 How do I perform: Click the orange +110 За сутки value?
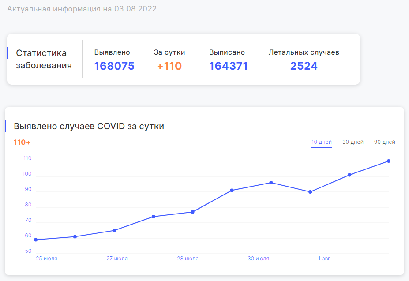(169, 66)
